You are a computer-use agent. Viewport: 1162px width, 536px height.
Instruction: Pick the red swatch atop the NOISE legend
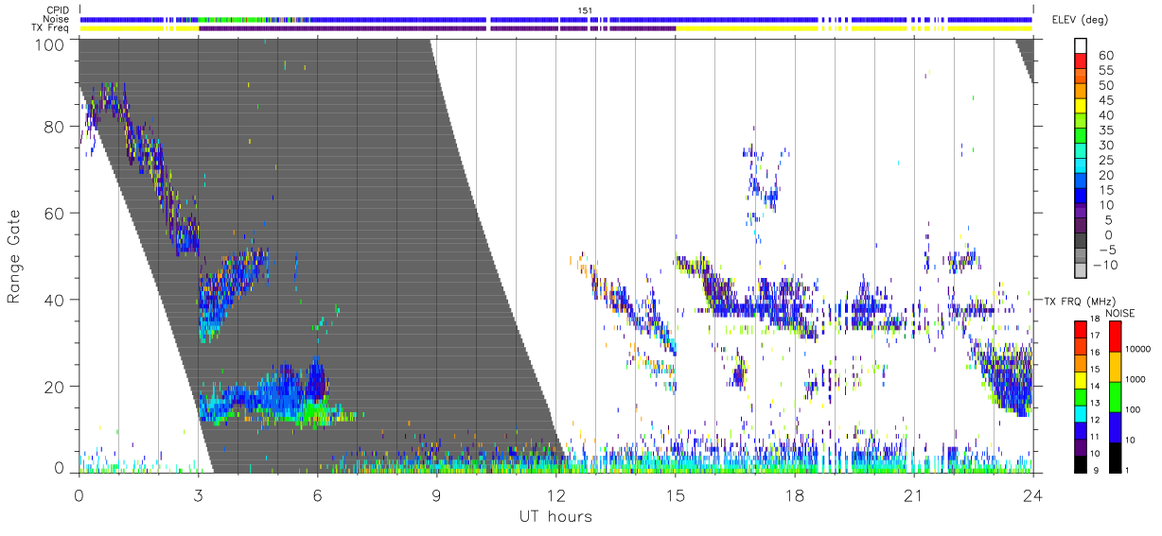(x=1114, y=336)
